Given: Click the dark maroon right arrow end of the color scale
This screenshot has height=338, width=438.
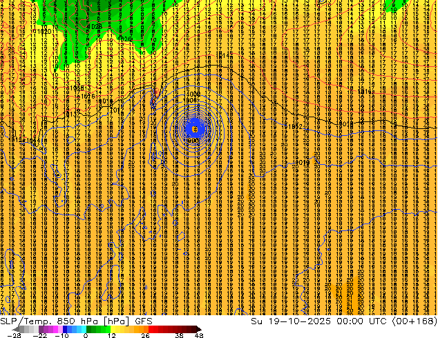Looking at the screenshot, I should [x=199, y=329].
